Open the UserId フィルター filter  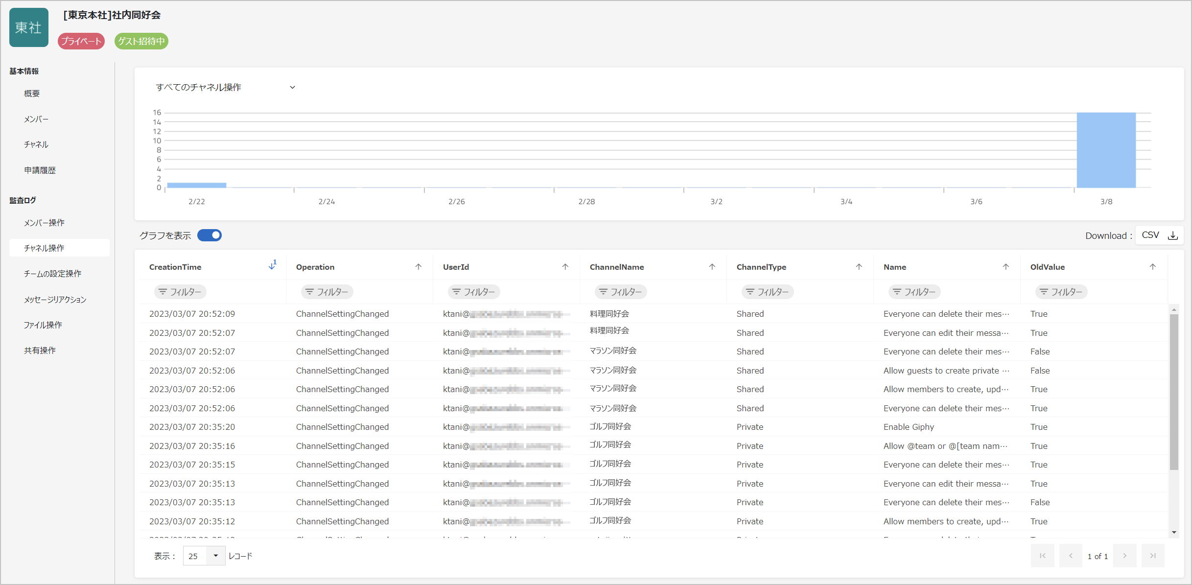point(474,292)
